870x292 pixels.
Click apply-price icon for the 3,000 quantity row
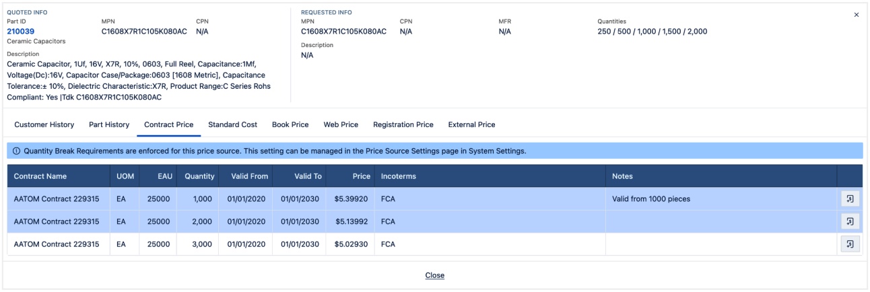(x=849, y=244)
